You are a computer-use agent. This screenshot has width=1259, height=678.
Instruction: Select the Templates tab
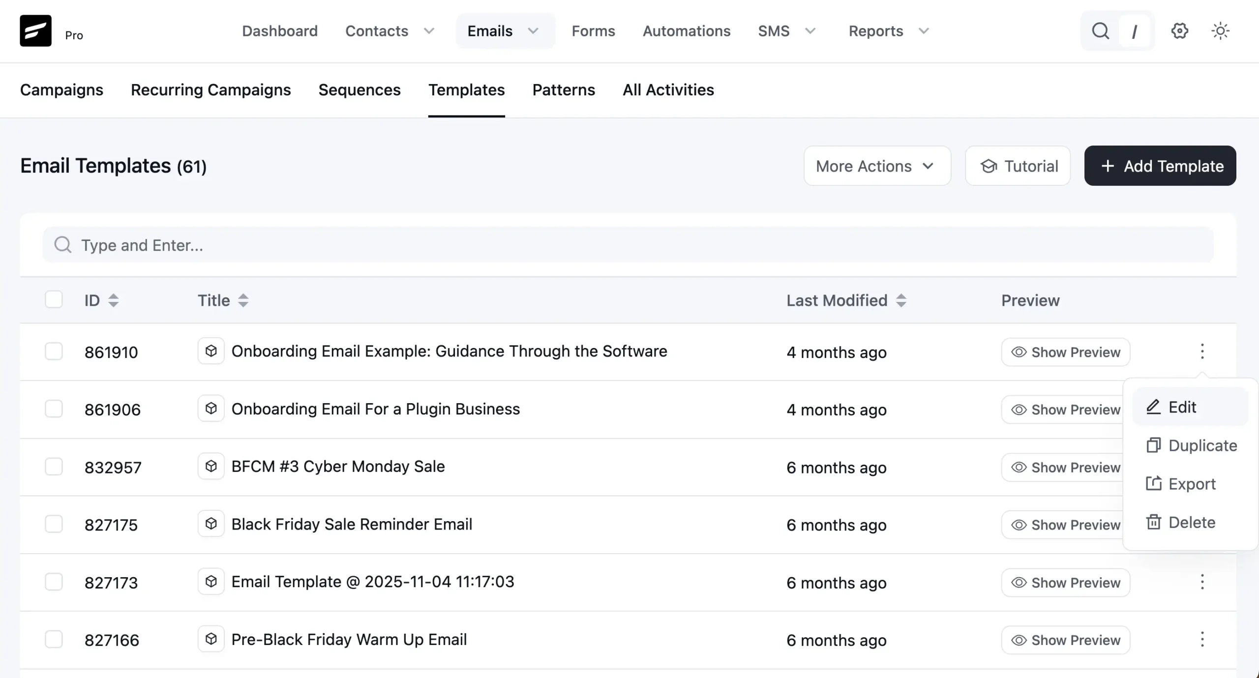466,90
